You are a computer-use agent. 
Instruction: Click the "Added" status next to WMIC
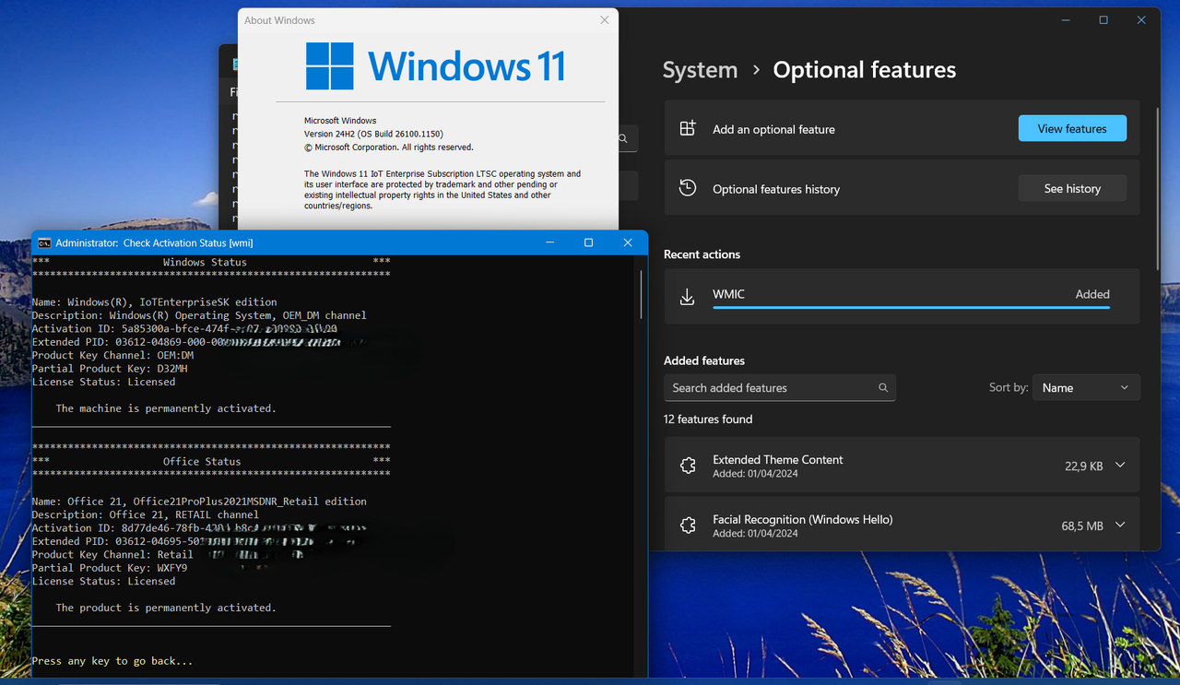1092,294
